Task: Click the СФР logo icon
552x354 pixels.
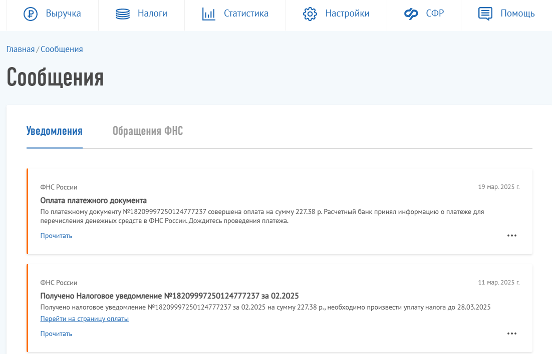Action: coord(411,14)
